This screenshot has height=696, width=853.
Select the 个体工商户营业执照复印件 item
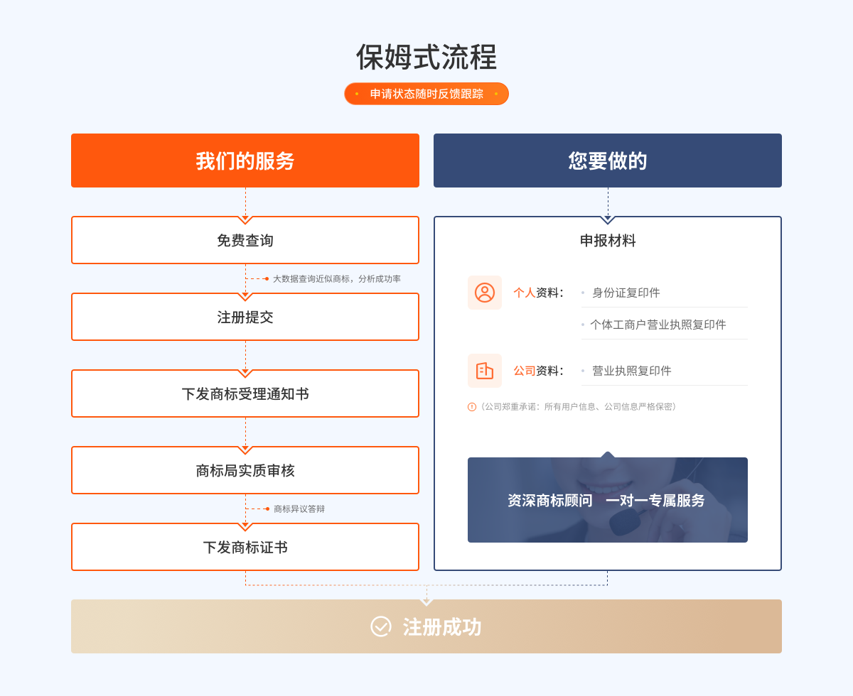point(658,325)
